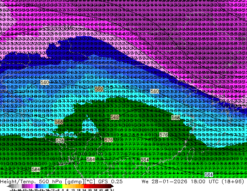The height and width of the screenshot is (191, 247).
Task: Pick the dark blue legend swatch
Action: point(37,186)
